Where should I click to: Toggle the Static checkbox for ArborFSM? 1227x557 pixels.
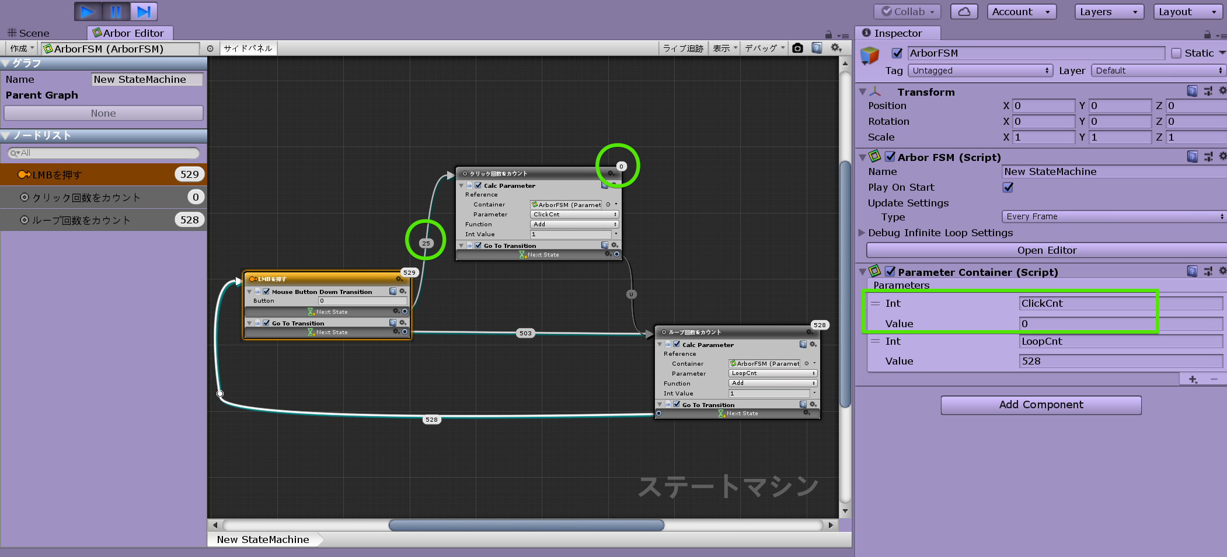(1177, 52)
